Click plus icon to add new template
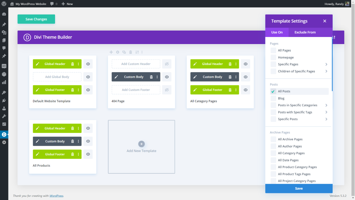The width and height of the screenshot is (355, 200). [x=142, y=144]
